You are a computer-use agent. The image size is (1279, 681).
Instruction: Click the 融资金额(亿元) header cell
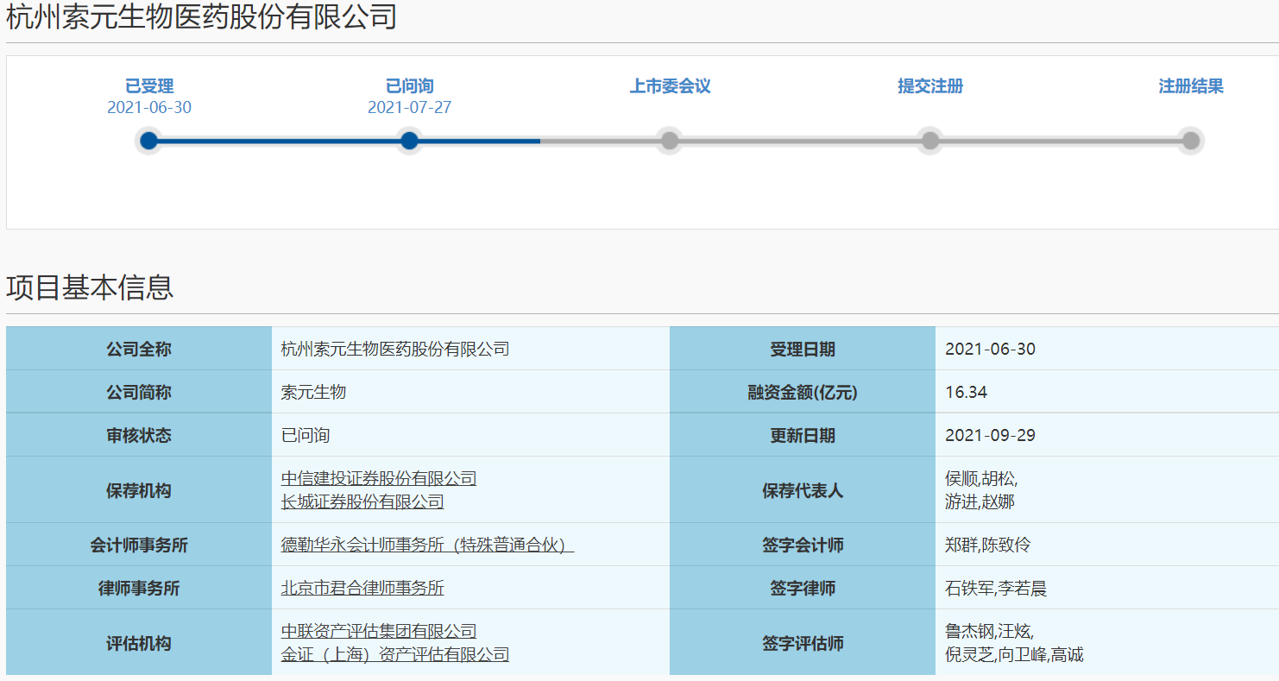click(803, 392)
